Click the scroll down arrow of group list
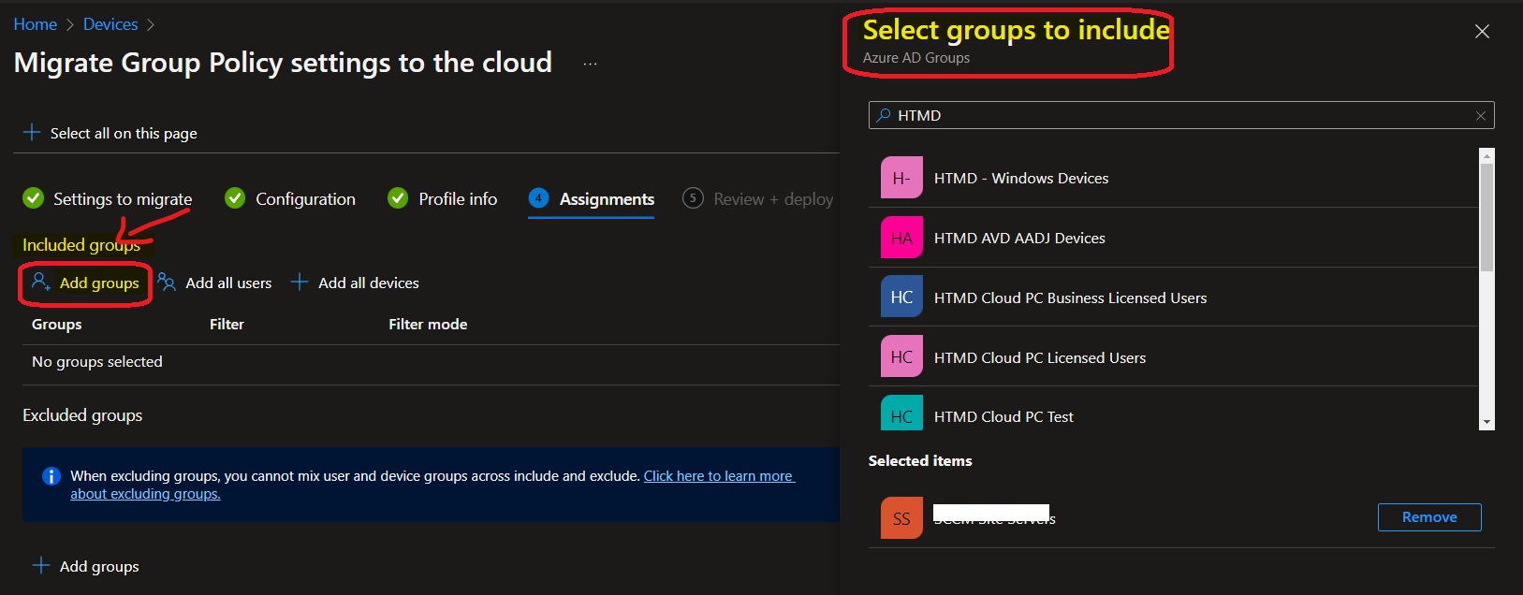 1486,423
